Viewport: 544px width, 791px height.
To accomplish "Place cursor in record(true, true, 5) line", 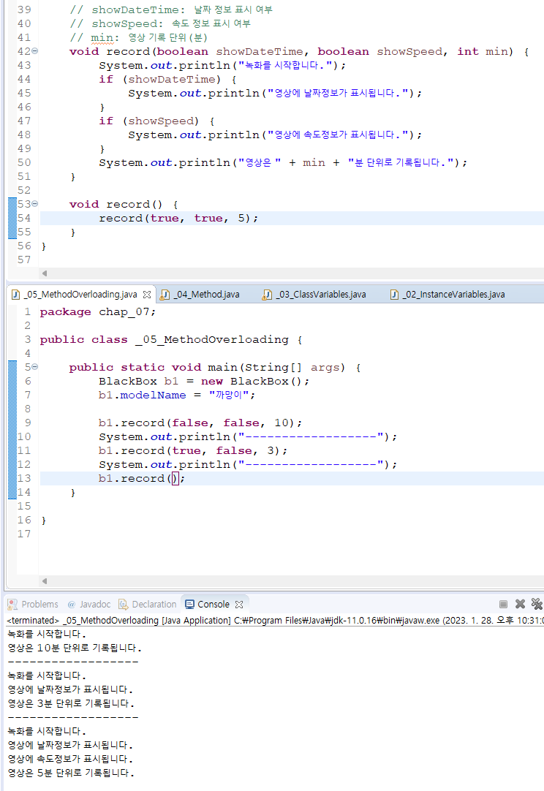I will point(178,218).
